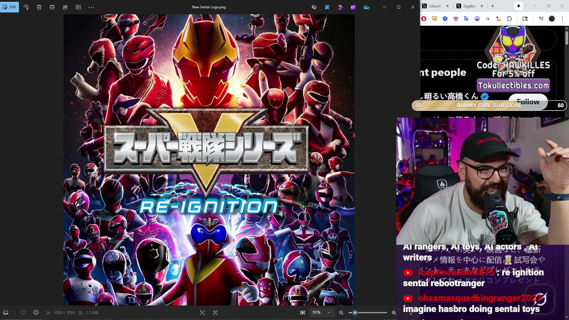This screenshot has height=320, width=569.
Task: Open a new browser tab with plus
Action: pyautogui.click(x=492, y=6)
